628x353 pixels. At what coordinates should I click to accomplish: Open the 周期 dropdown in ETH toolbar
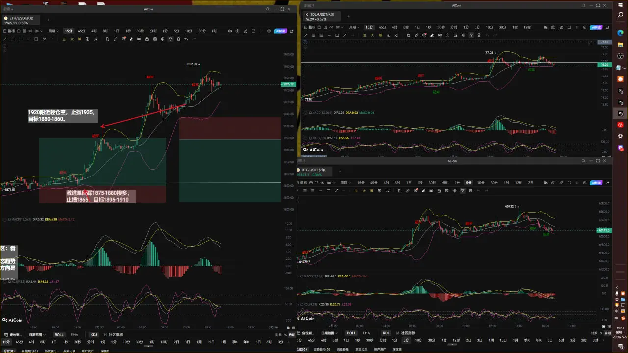coord(53,31)
